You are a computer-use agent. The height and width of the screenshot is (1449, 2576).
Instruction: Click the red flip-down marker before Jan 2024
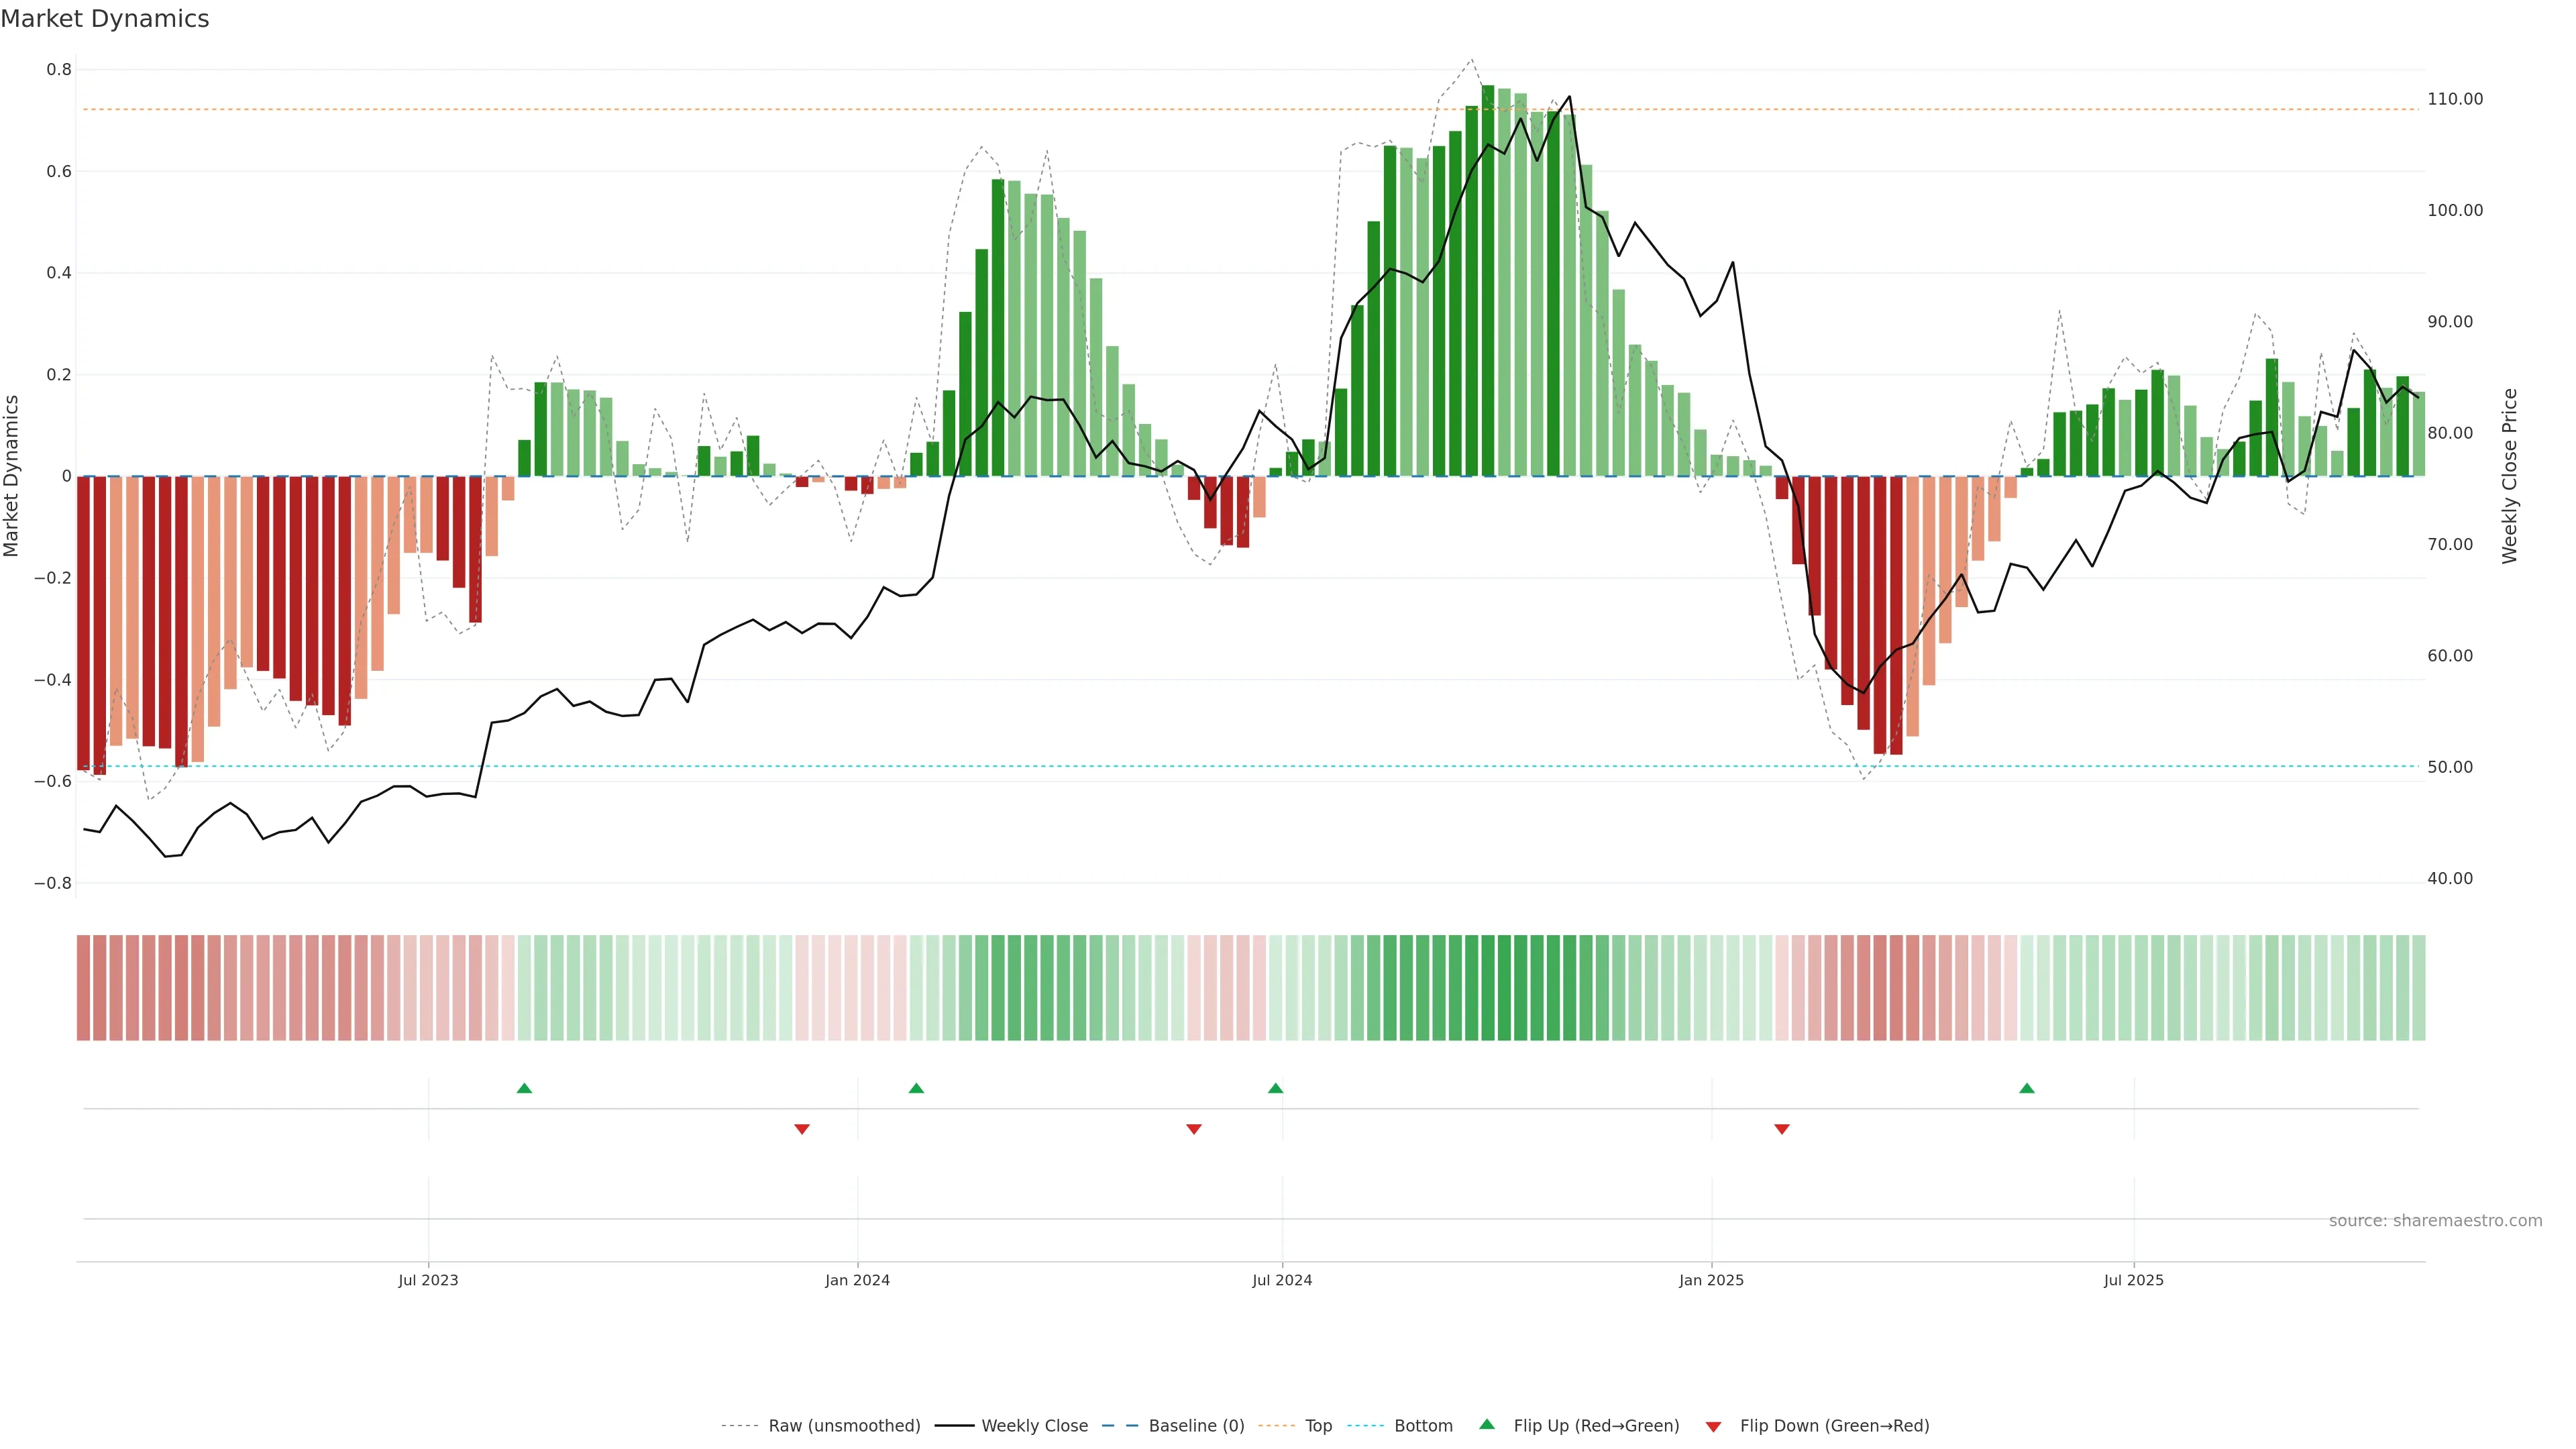(801, 1129)
